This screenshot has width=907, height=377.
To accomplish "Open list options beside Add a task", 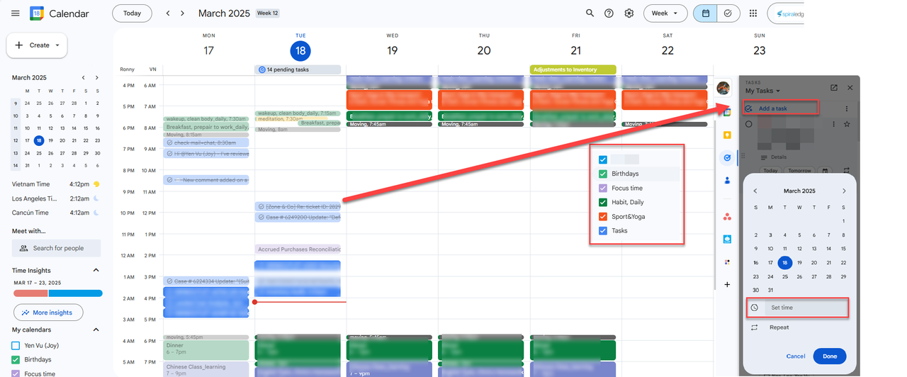I will (846, 108).
